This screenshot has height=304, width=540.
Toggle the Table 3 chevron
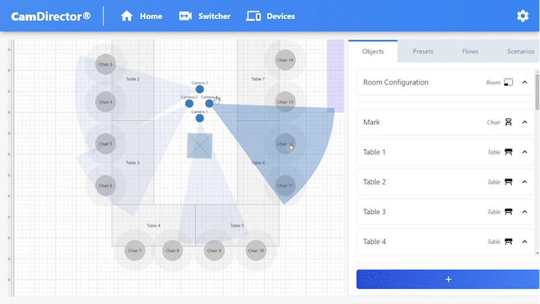coord(524,211)
